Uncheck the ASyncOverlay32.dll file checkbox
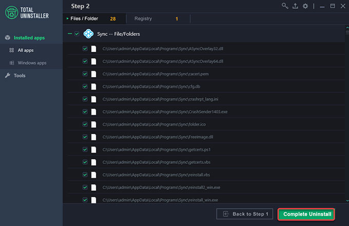Viewport: 349px width, 226px height. 85,49
